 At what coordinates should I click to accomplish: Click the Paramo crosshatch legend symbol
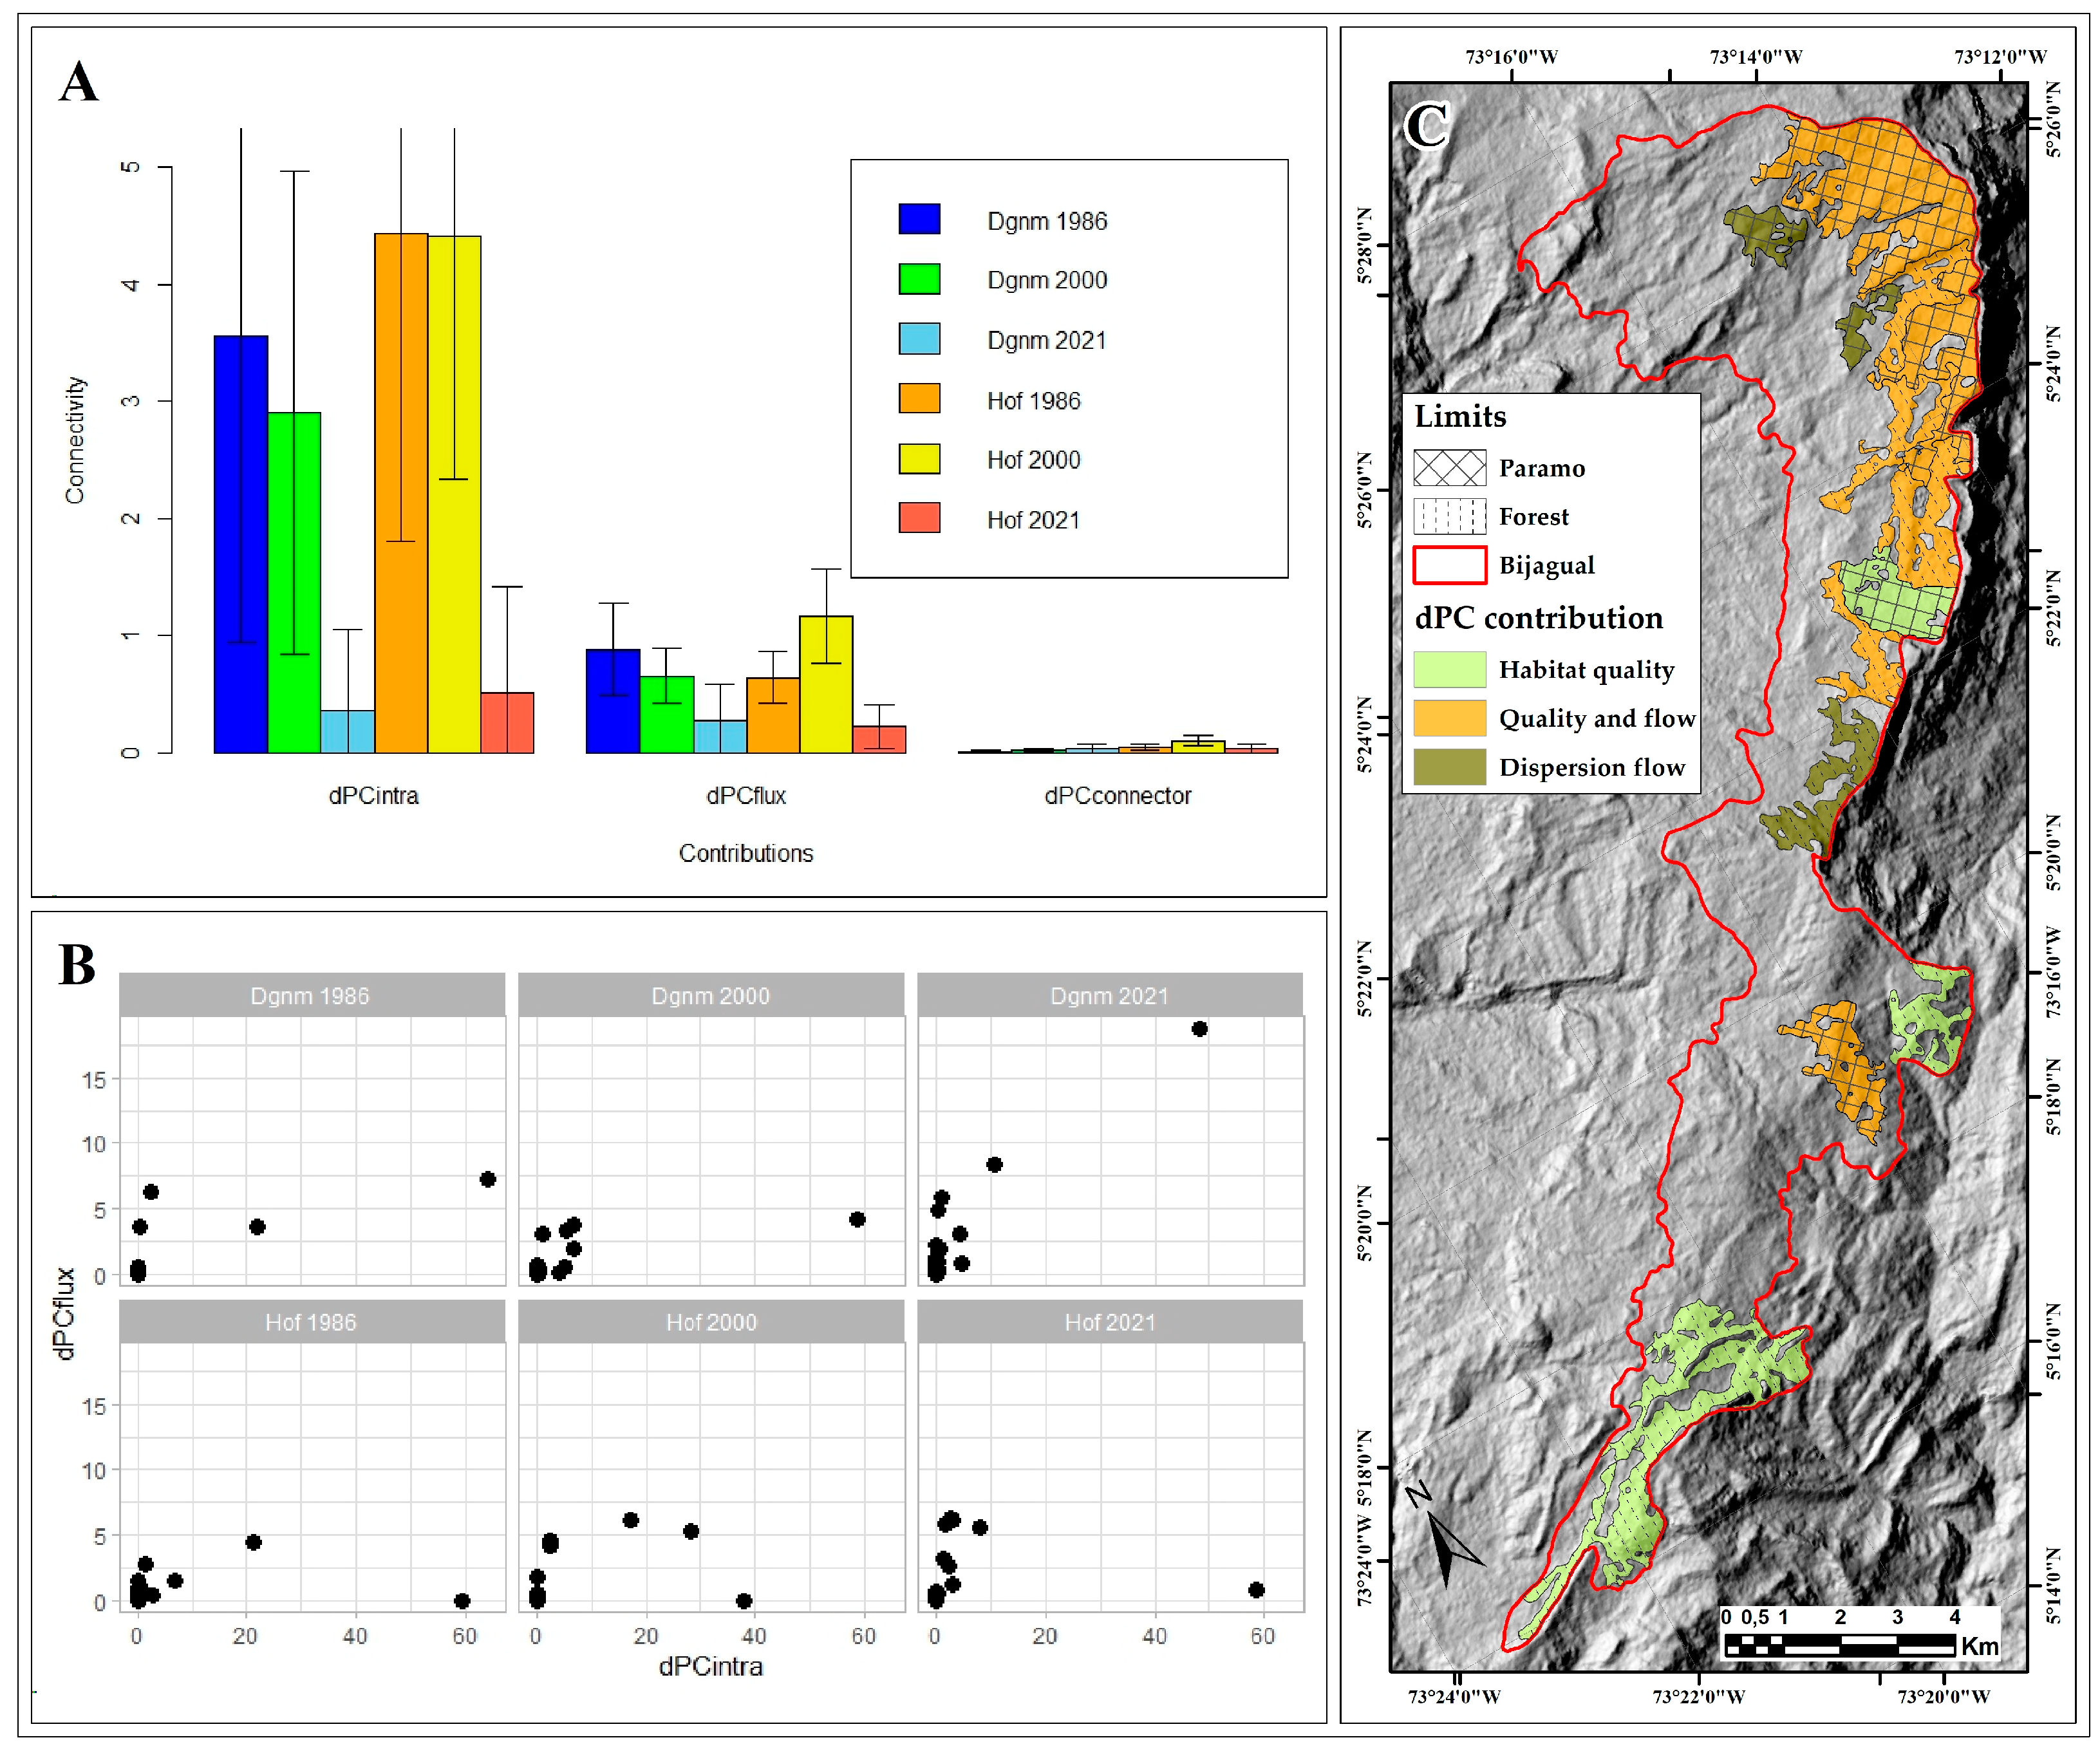[1449, 468]
